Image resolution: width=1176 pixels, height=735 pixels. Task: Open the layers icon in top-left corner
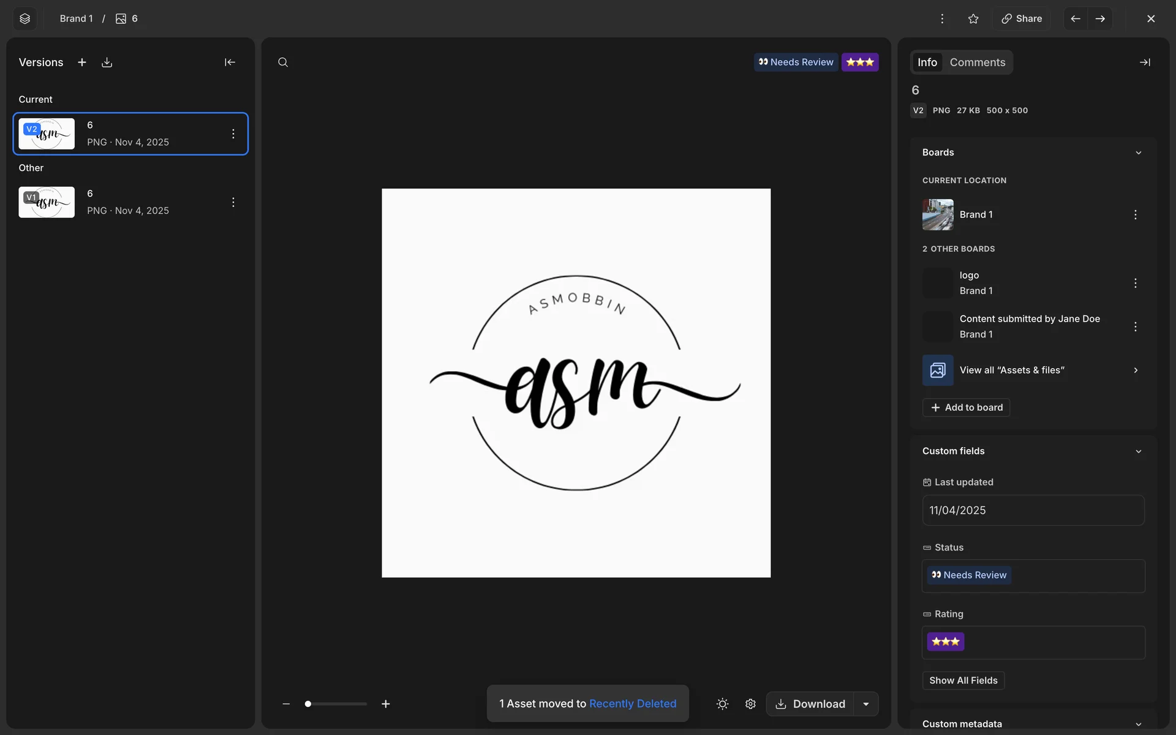coord(24,18)
